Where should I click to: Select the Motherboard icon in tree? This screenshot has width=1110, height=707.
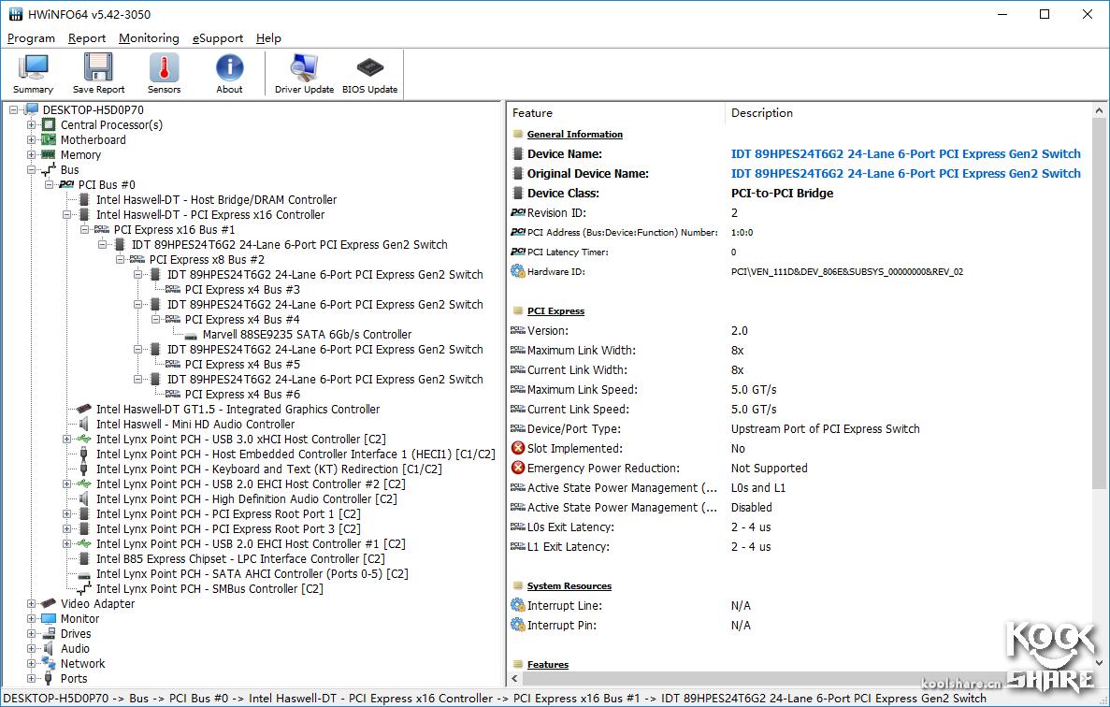click(x=48, y=140)
